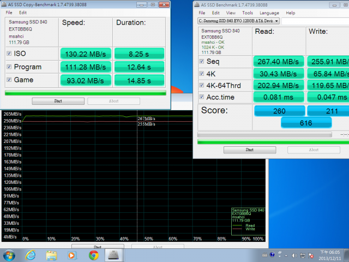Open Windows Media Player from the taskbar
Image resolution: width=349 pixels, height=262 pixels.
click(72, 255)
